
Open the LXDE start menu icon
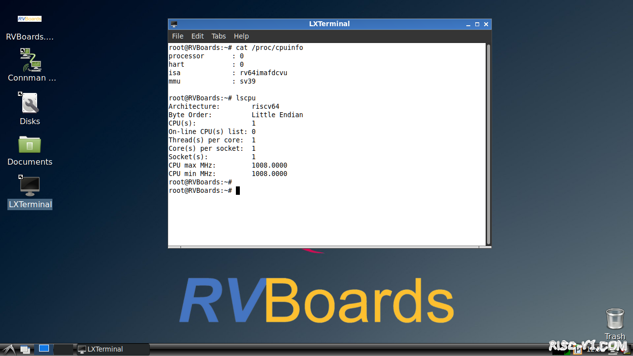click(8, 349)
